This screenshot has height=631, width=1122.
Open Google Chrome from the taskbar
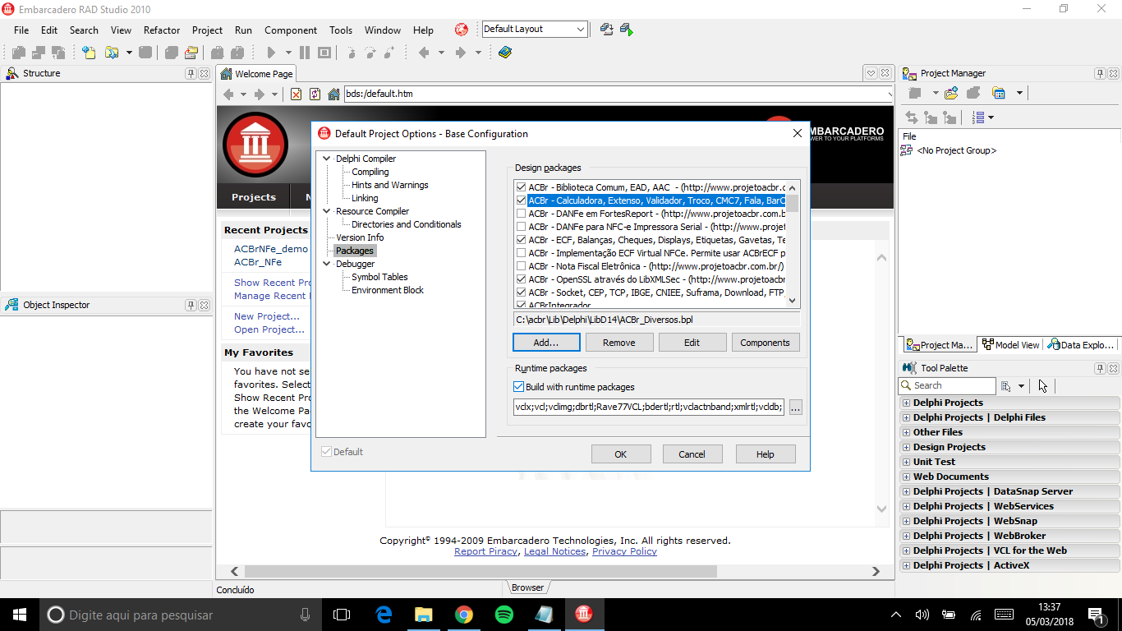tap(464, 614)
